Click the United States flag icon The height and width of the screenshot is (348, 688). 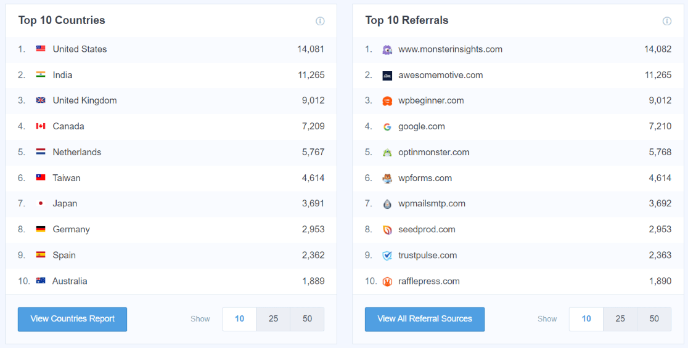(41, 49)
